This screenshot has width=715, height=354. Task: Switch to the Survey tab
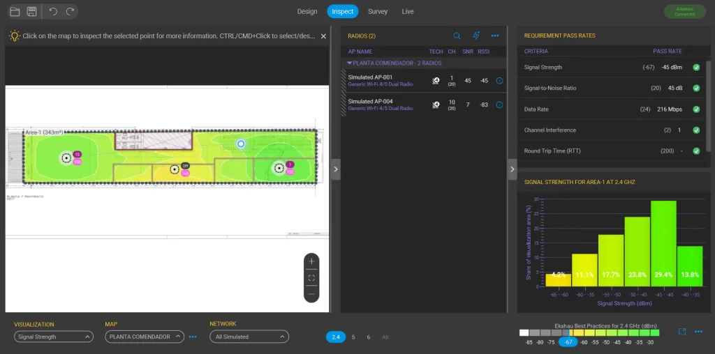pos(378,11)
